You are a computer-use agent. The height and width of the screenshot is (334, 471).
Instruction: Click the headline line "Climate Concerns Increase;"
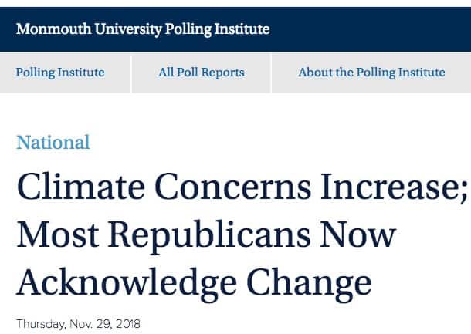point(242,187)
